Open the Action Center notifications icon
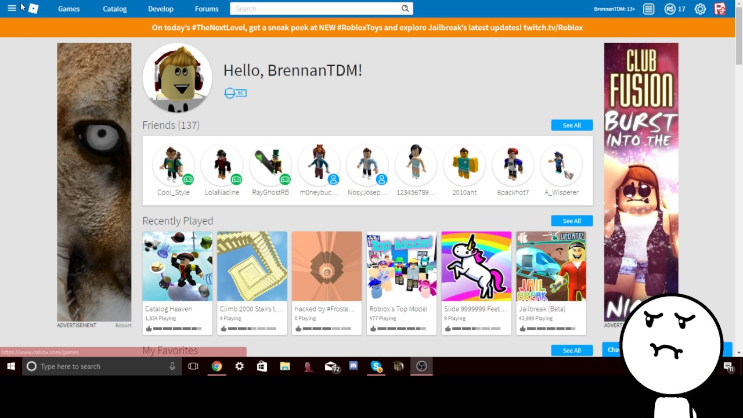This screenshot has height=418, width=743. 728,366
